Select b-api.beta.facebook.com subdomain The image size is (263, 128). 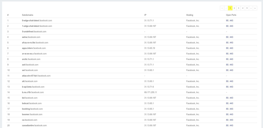(33, 87)
